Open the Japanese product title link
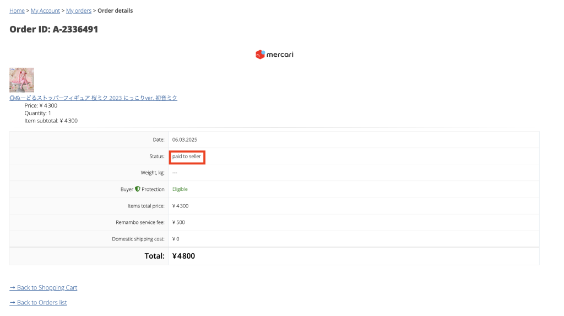The height and width of the screenshot is (316, 564). [x=93, y=98]
